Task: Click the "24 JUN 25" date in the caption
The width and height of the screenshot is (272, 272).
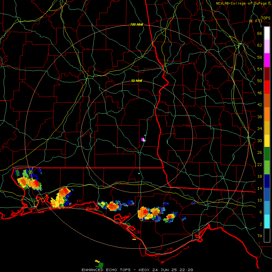Action: pos(164,270)
